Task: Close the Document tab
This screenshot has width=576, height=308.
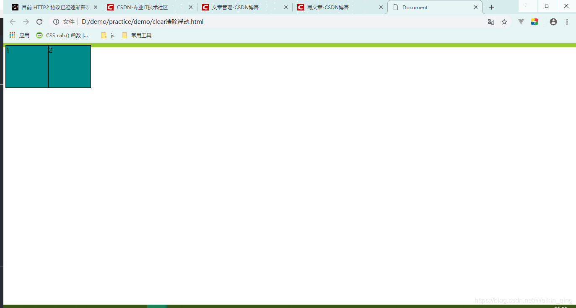Action: [x=476, y=7]
